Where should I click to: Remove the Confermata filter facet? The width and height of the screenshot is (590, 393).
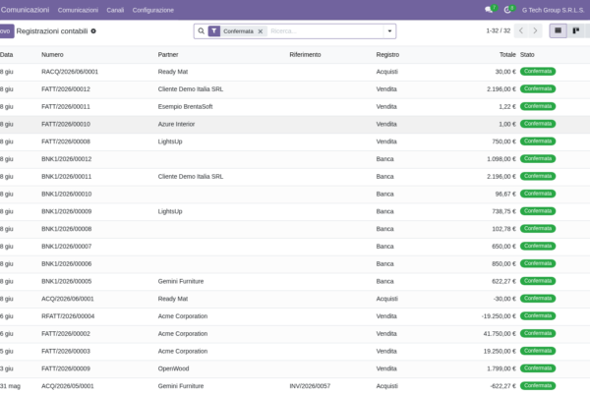point(260,31)
